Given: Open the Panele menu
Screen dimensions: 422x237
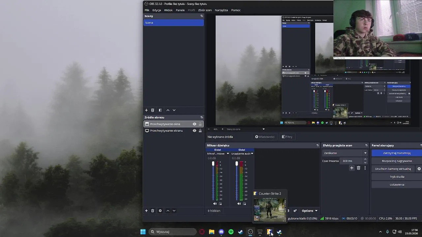Looking at the screenshot, I should 180,10.
